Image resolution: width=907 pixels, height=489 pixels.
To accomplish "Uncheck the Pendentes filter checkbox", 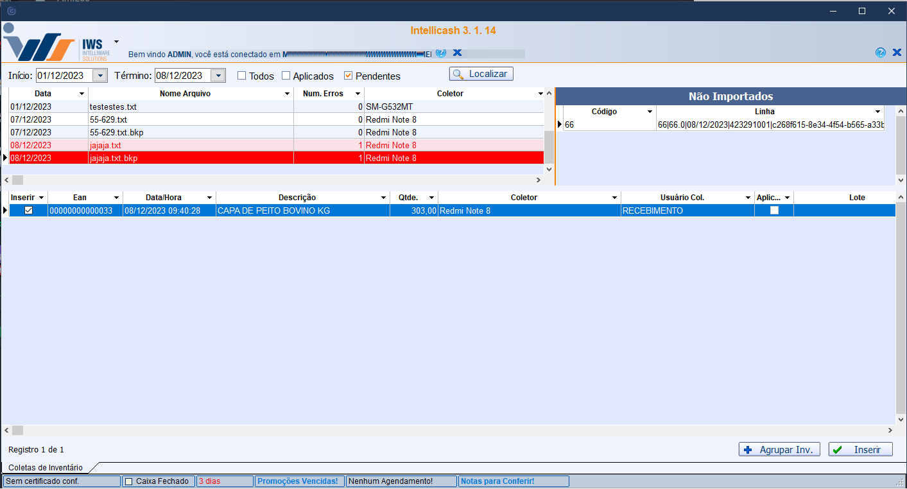I will coord(349,76).
